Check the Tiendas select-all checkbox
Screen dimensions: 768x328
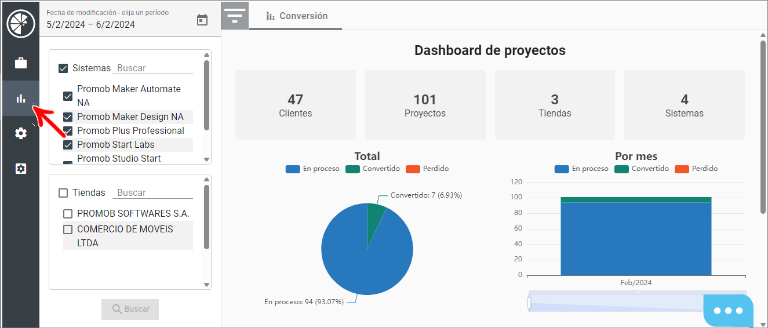64,193
